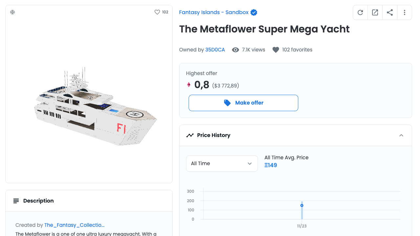Click the 11/23 data point on the chart

tap(302, 206)
